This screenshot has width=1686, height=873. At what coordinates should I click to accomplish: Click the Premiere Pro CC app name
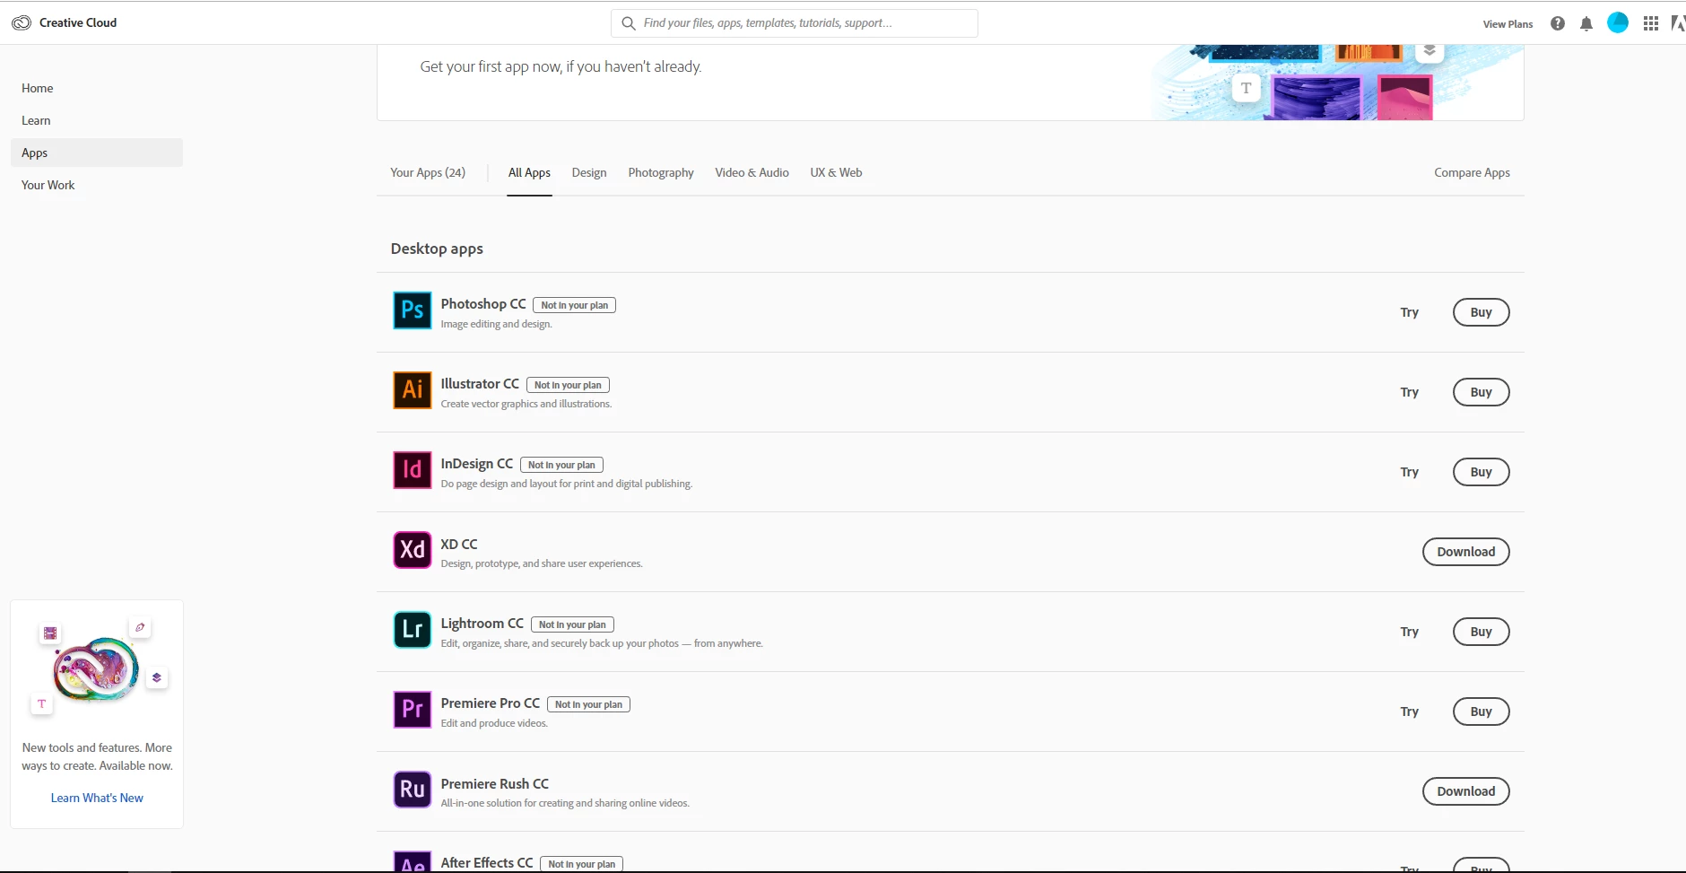[x=491, y=703]
